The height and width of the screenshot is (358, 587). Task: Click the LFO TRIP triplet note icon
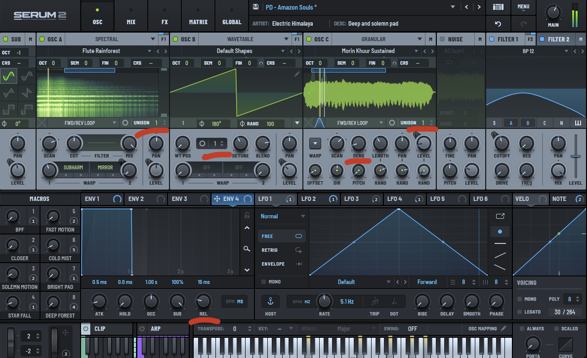click(x=375, y=302)
